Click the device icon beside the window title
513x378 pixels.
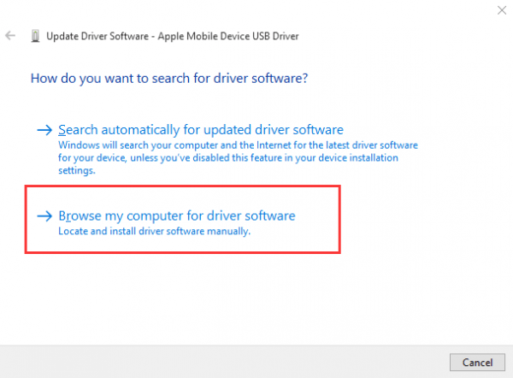(35, 36)
